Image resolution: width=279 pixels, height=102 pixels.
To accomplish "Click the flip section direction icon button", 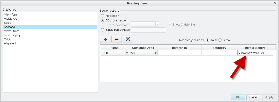I will coord(128,39).
